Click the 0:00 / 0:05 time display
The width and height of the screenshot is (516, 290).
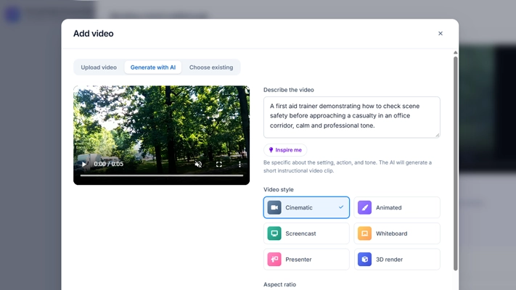(109, 164)
